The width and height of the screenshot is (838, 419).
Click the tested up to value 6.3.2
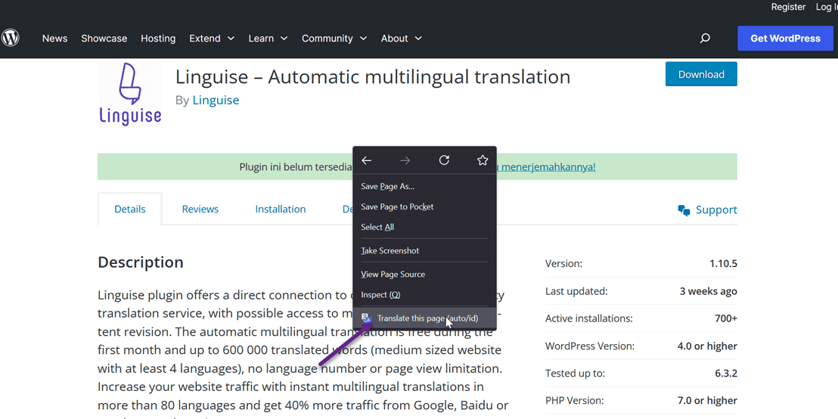(726, 373)
